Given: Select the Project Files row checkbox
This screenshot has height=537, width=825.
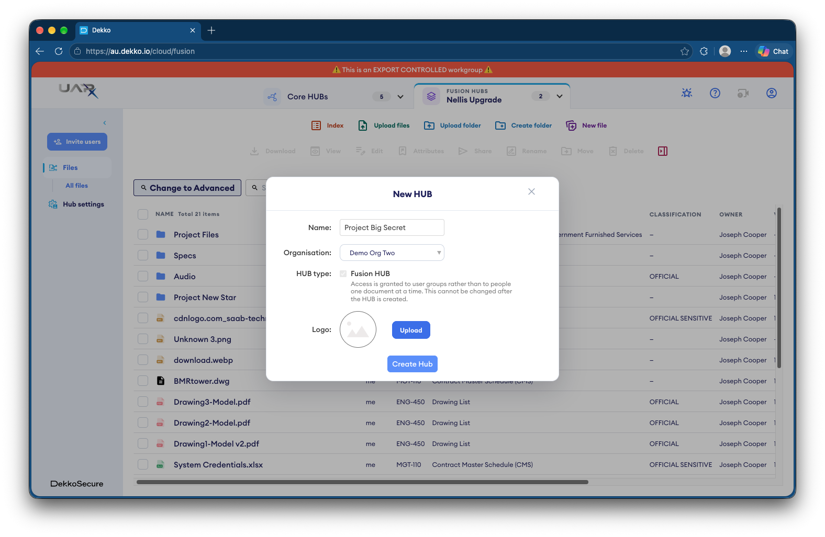Looking at the screenshot, I should tap(143, 234).
